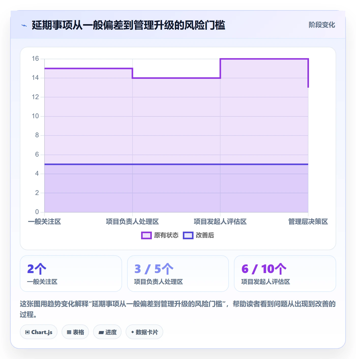Click the y-axis value 2
Image resolution: width=356 pixels, height=359 pixels.
(37, 193)
